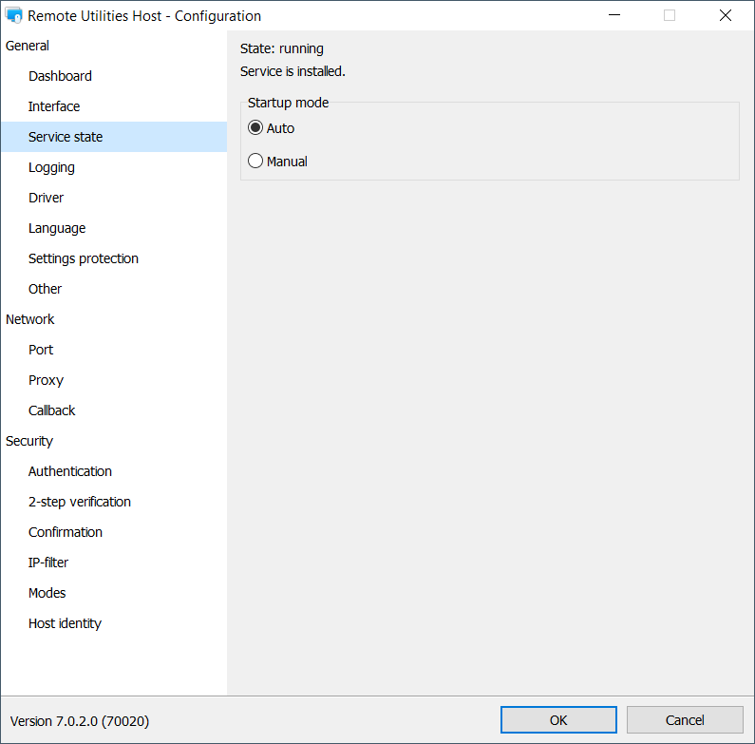755x744 pixels.
Task: Open the Proxy settings page
Action: (114, 380)
